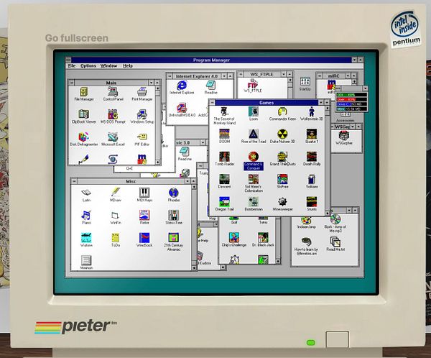Launch WindSock icon in Misc
The height and width of the screenshot is (358, 431).
tap(144, 238)
